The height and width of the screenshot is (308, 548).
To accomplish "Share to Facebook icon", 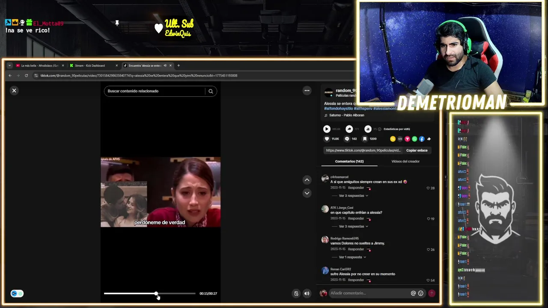I will click(422, 139).
